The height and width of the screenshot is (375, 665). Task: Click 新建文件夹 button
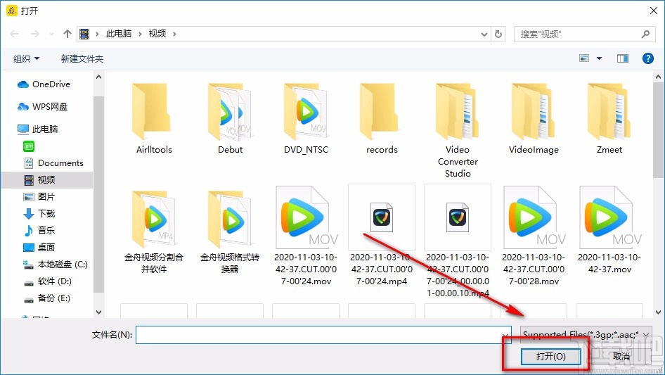[82, 58]
